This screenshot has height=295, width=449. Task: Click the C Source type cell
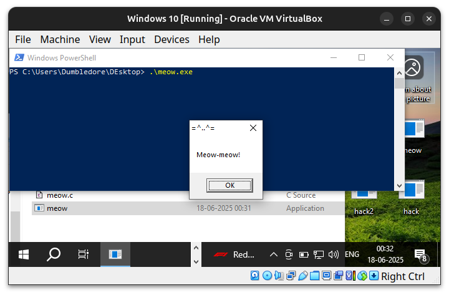301,195
